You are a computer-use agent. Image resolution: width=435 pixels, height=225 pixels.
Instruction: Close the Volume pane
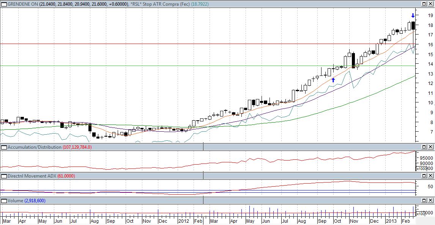pyautogui.click(x=430, y=200)
